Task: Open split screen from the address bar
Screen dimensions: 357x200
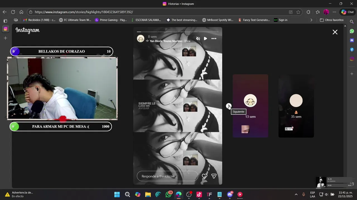Action: tap(291, 12)
